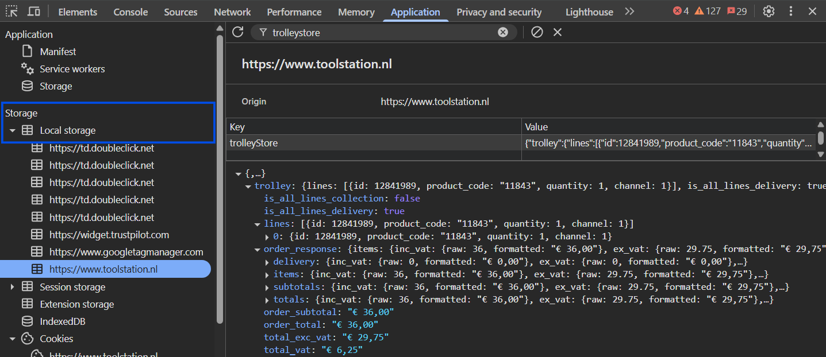Collapse the trolley object preview
826x357 pixels.
click(248, 185)
